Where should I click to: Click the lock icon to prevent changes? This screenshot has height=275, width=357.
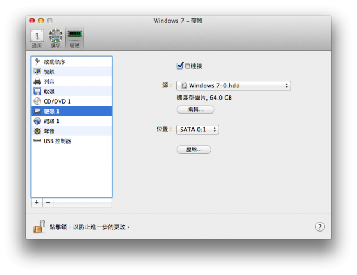click(39, 227)
